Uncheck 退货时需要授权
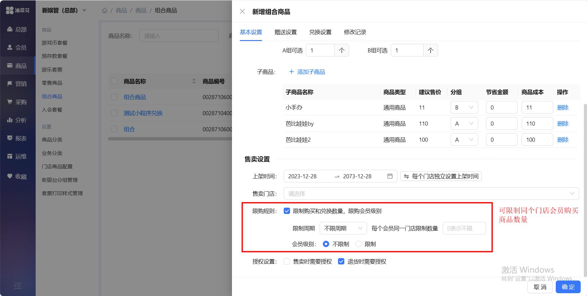 click(x=341, y=261)
